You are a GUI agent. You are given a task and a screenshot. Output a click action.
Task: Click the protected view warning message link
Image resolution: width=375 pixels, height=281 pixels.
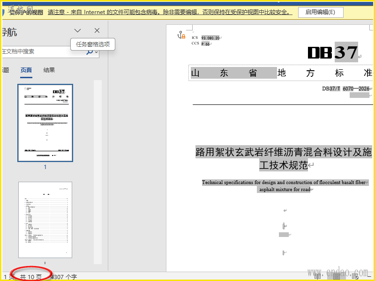point(170,12)
